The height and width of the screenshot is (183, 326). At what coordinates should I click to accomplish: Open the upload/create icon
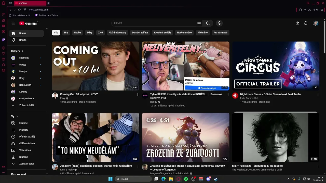[x=297, y=23]
